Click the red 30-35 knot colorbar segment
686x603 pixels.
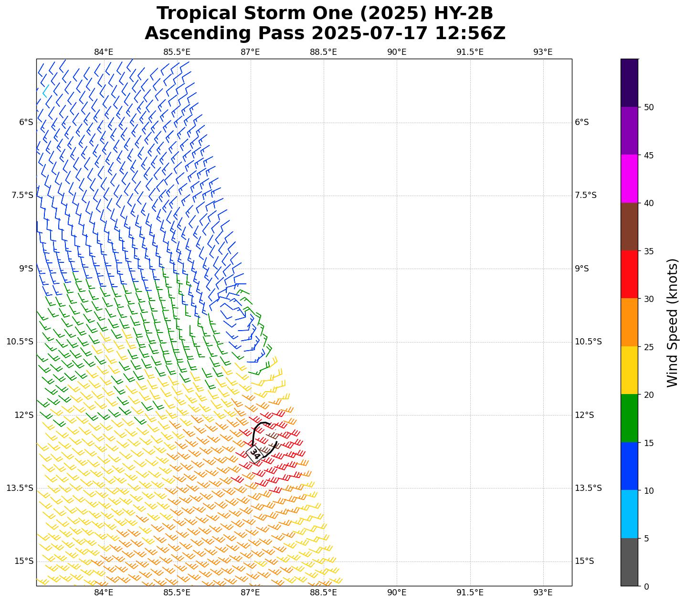(x=629, y=274)
